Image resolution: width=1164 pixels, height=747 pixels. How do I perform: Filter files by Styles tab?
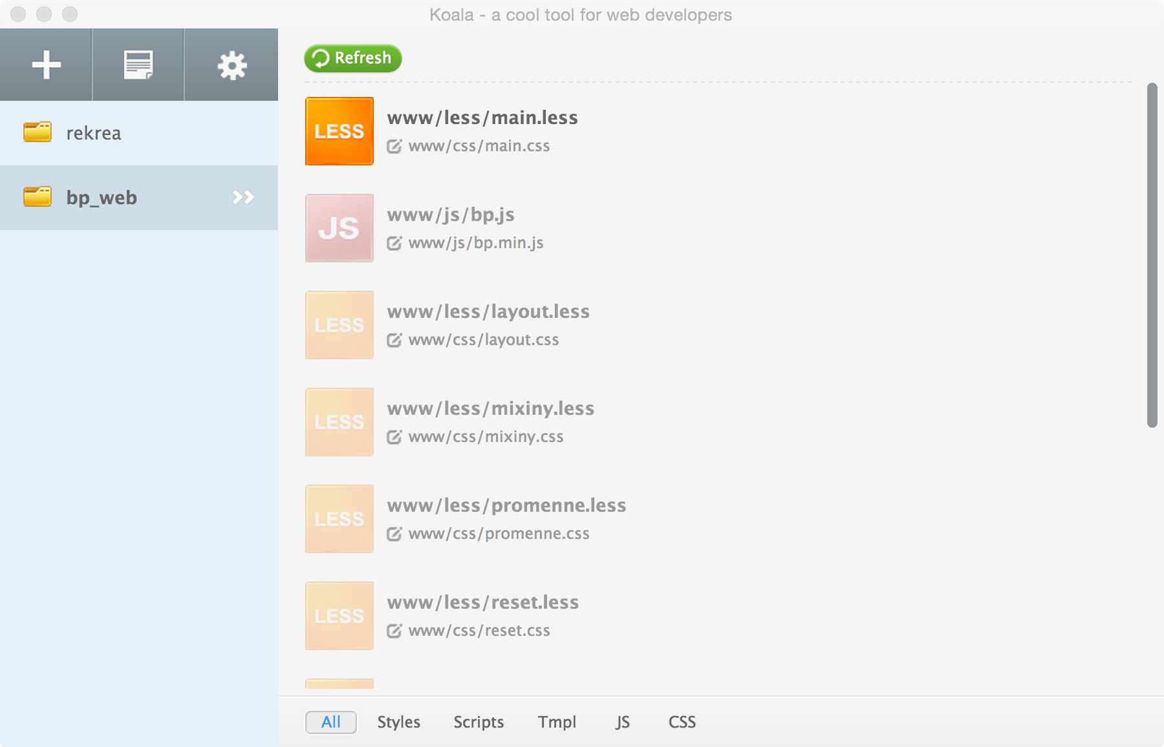pyautogui.click(x=398, y=722)
